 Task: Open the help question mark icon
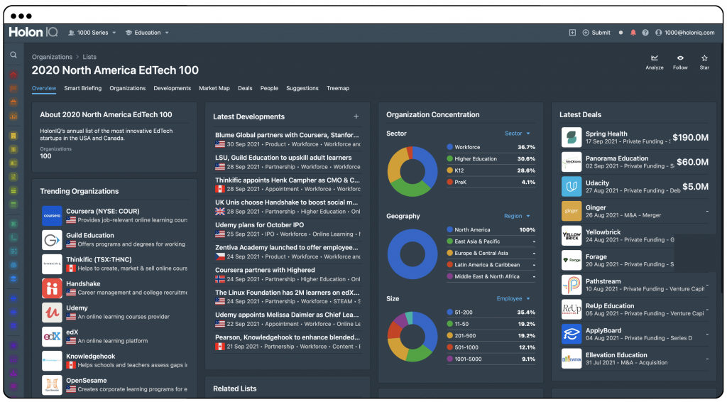tap(645, 33)
